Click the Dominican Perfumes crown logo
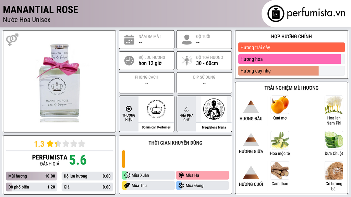Viewport: 351px width, 197px height. tap(156, 109)
